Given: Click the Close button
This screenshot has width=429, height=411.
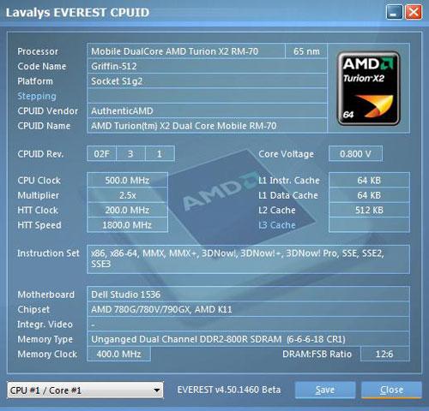Looking at the screenshot, I should point(391,390).
